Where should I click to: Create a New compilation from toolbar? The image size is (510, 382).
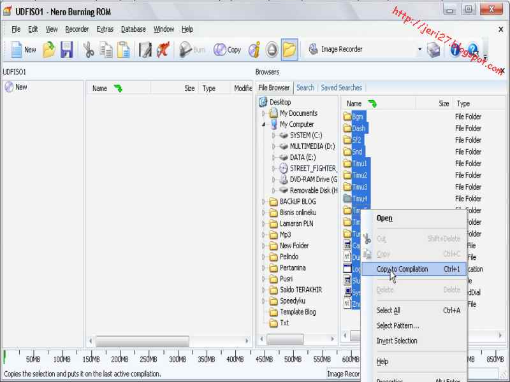[23, 50]
